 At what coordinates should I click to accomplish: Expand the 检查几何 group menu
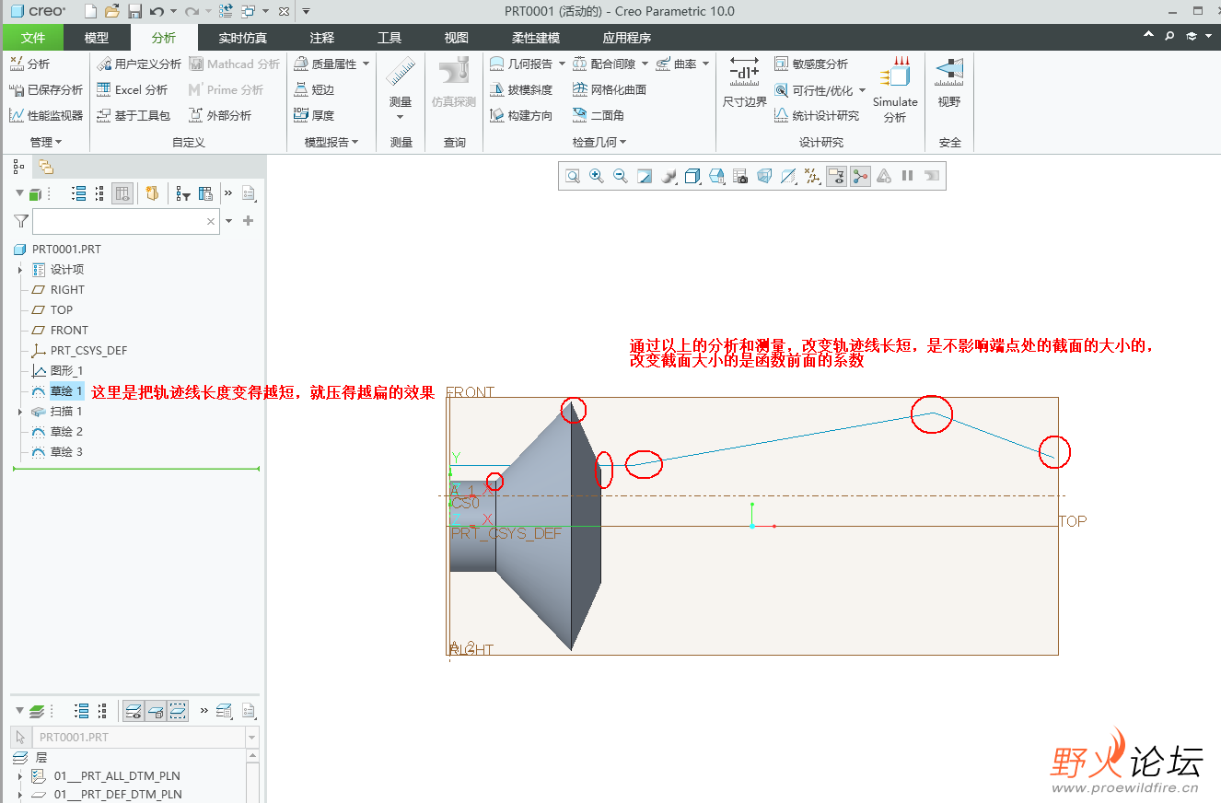click(599, 142)
